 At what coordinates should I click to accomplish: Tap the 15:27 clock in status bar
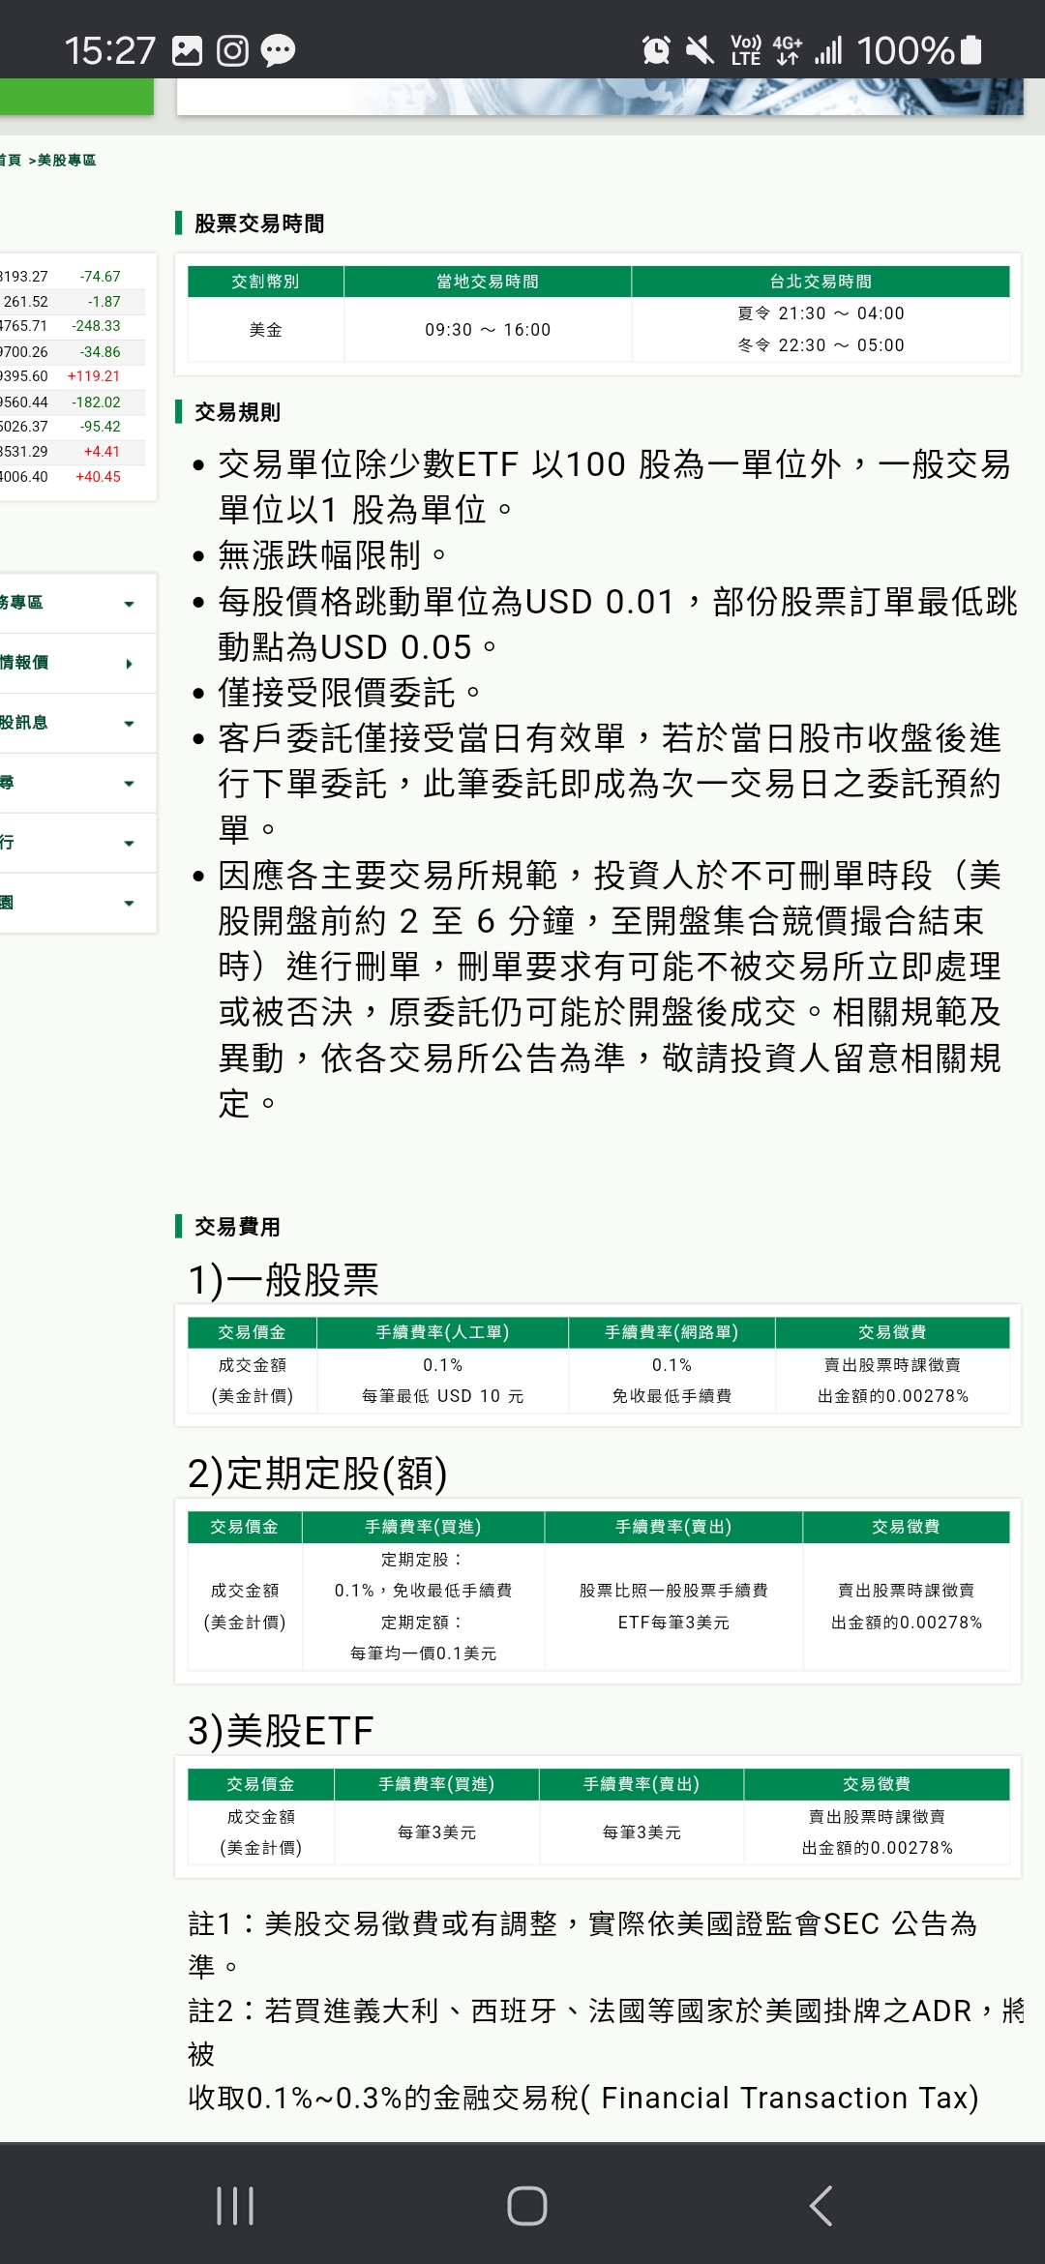(x=109, y=50)
